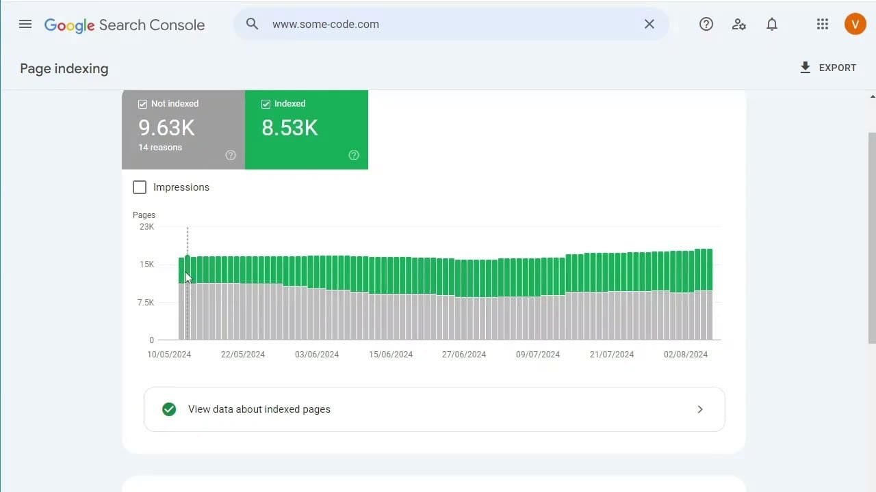876x492 pixels.
Task: Click the 21/07/2024 axis date label
Action: pyautogui.click(x=612, y=355)
